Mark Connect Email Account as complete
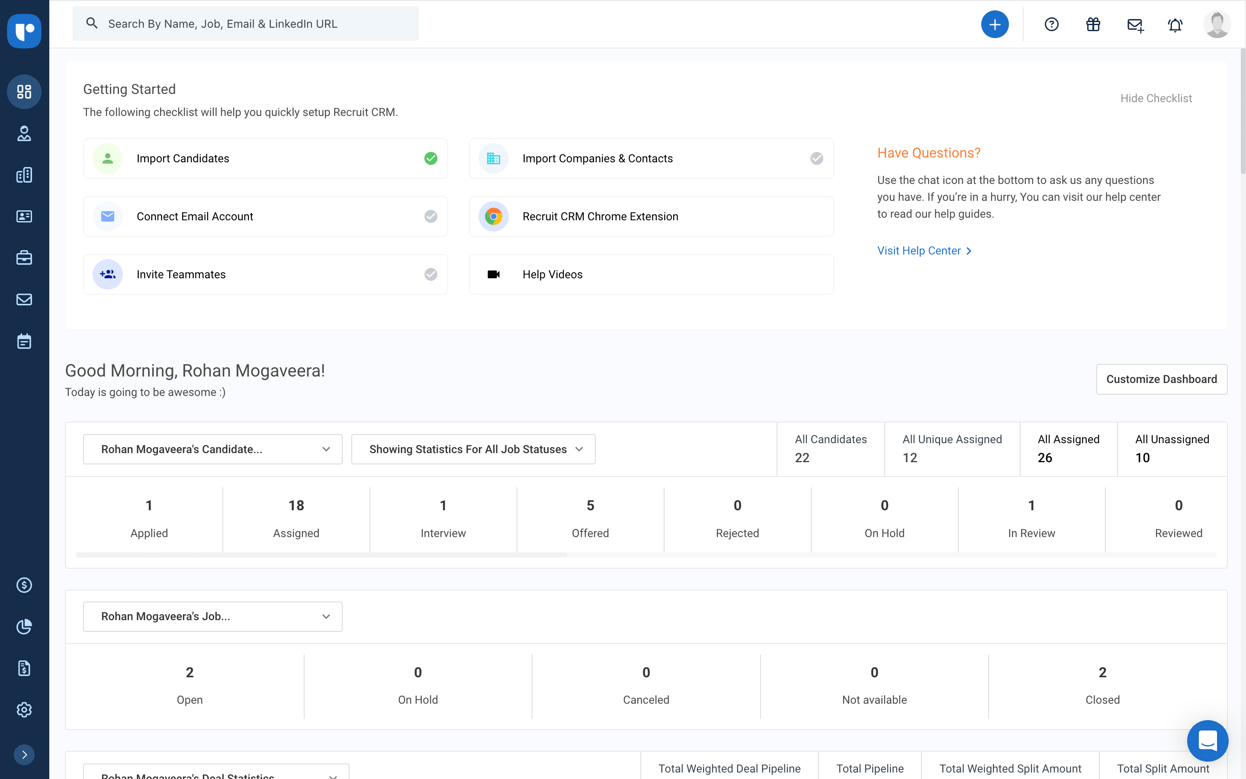Image resolution: width=1246 pixels, height=779 pixels. [x=431, y=216]
